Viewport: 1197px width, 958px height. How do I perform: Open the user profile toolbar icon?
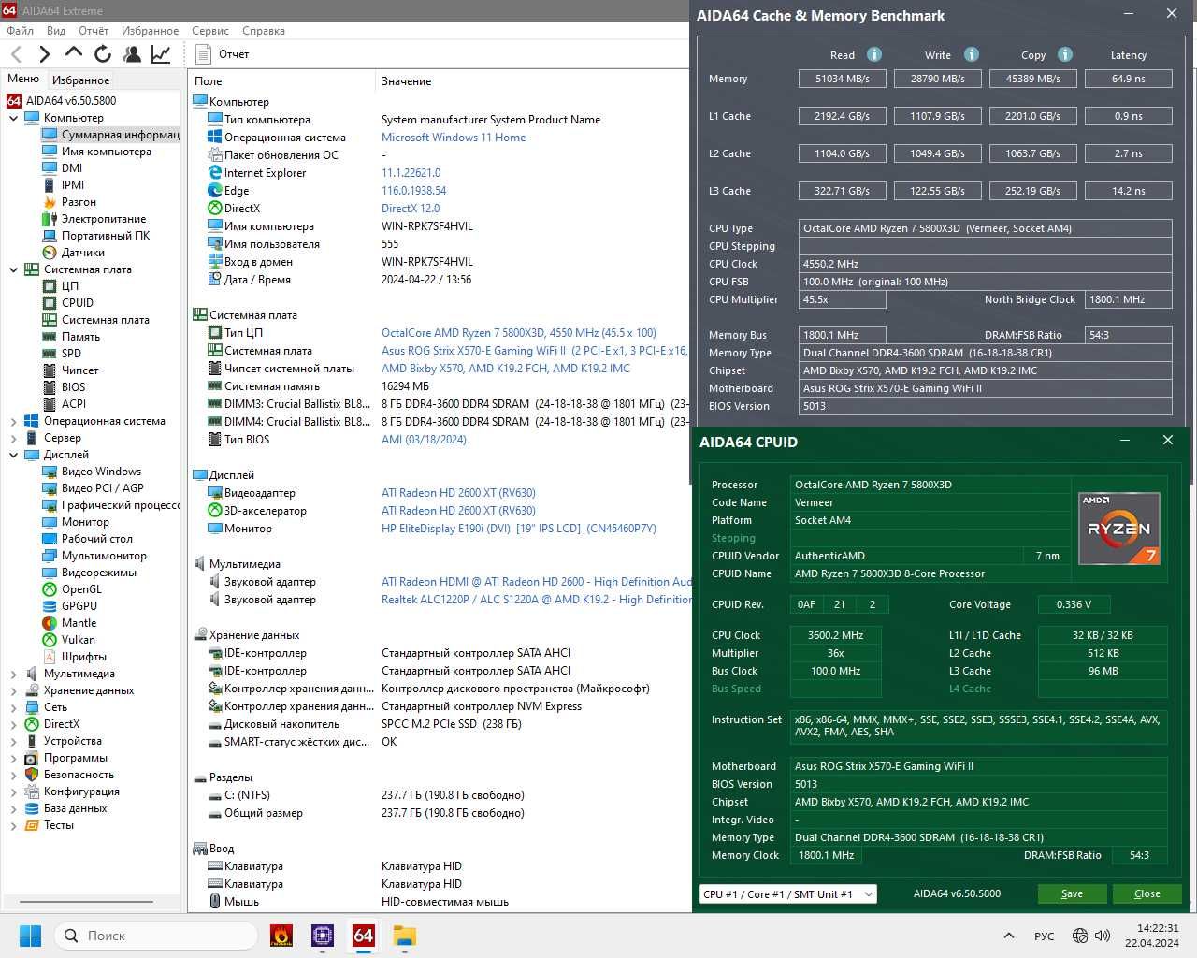(x=132, y=54)
